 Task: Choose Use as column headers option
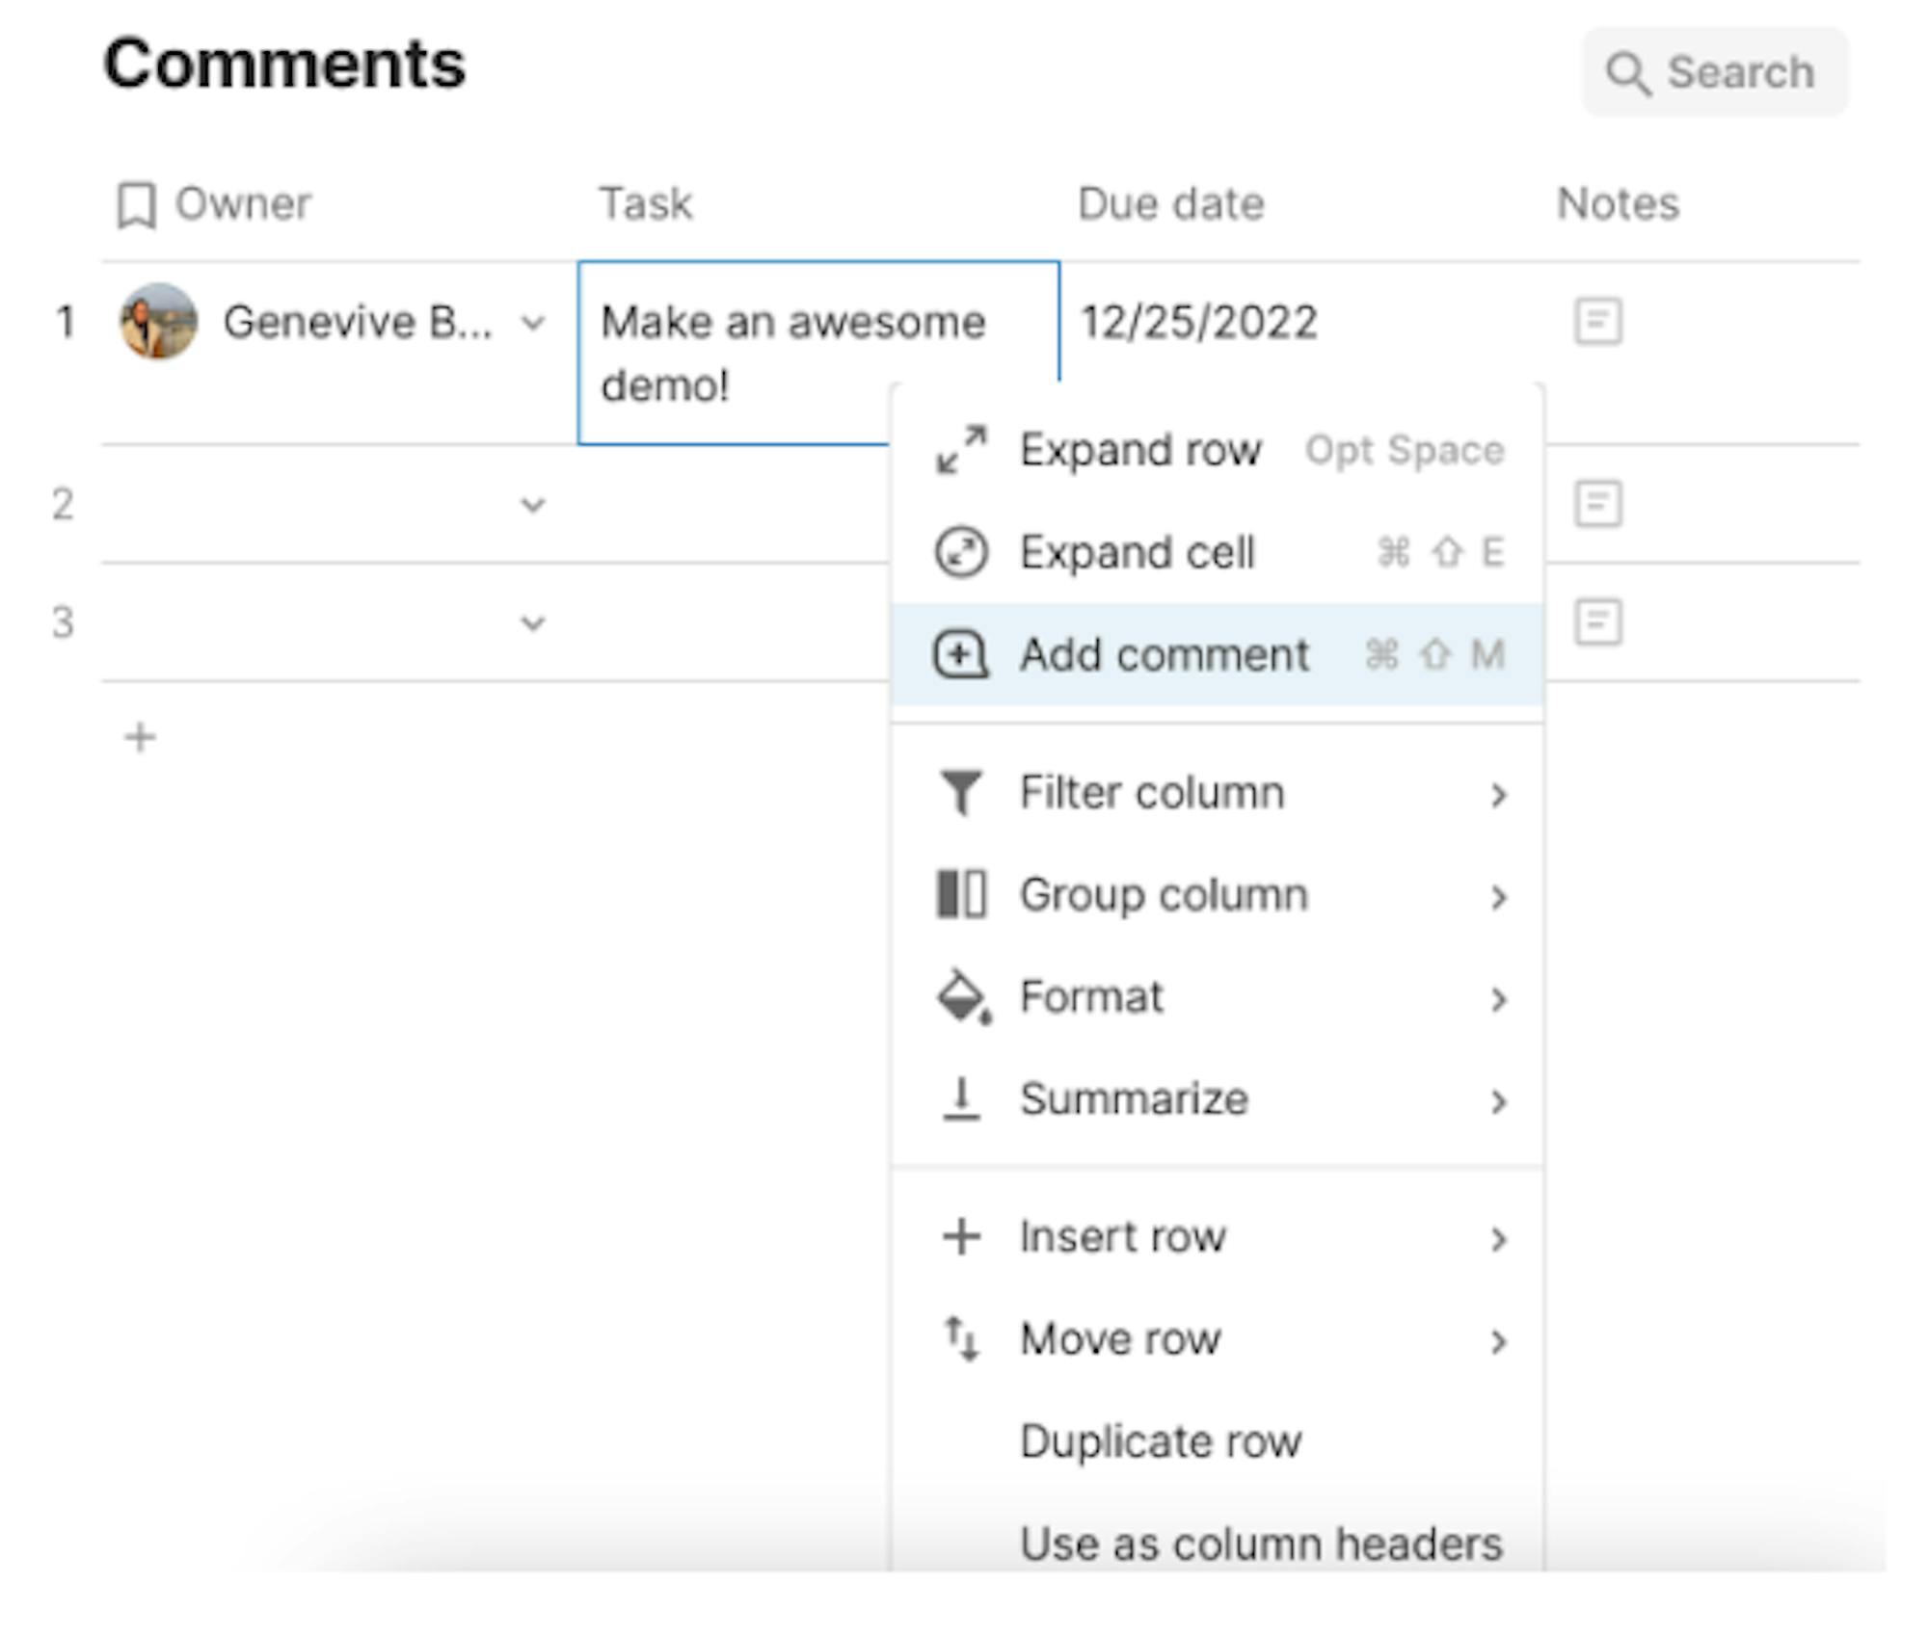1261,1544
